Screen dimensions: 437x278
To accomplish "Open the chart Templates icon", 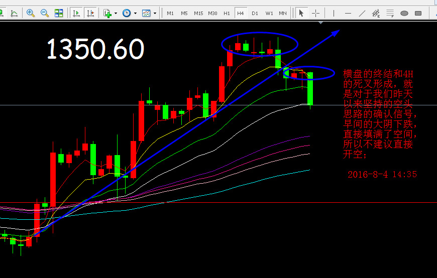I will point(146,13).
